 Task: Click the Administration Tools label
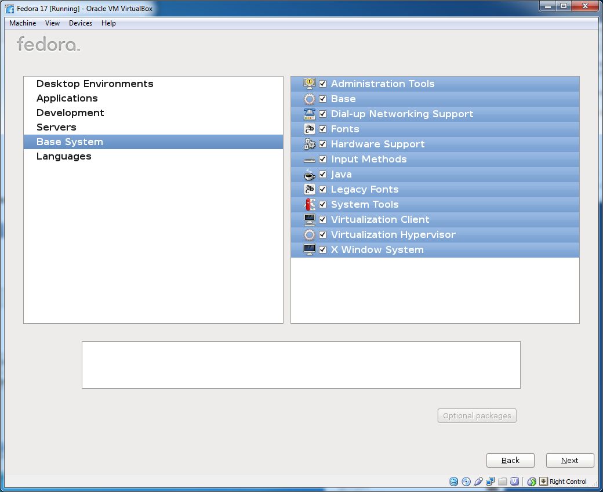(383, 84)
